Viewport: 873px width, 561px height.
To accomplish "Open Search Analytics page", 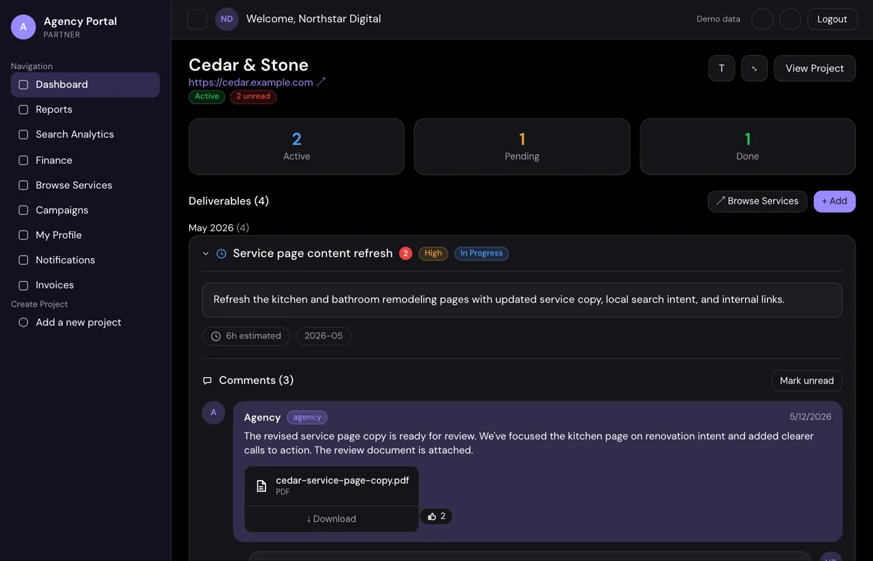I will pyautogui.click(x=85, y=135).
